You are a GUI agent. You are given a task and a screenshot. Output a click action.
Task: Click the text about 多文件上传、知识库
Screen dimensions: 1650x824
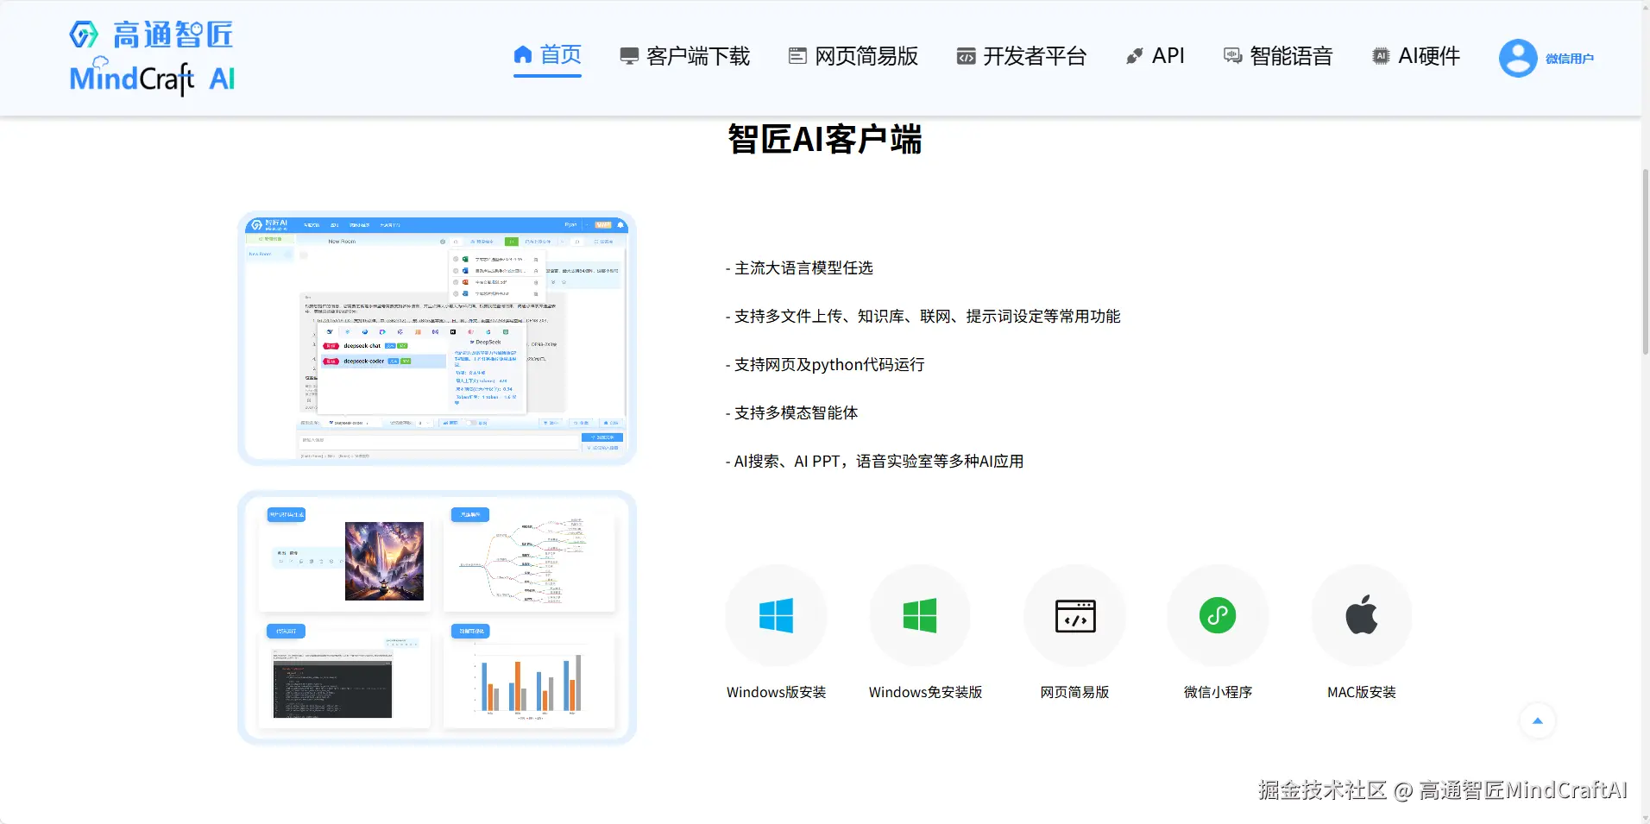point(927,317)
